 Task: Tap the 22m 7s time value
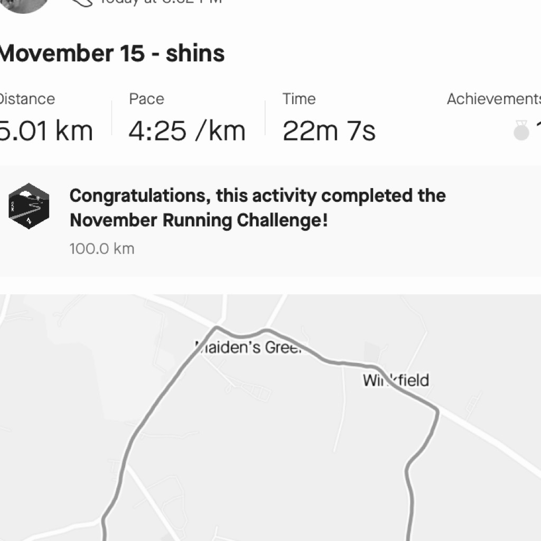pyautogui.click(x=329, y=131)
